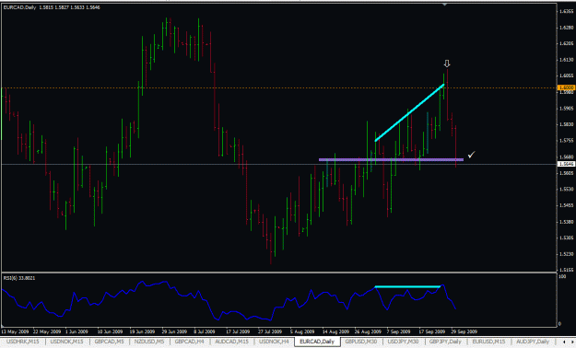Click the 1.6205 price scale value
Image resolution: width=576 pixels, height=348 pixels.
click(x=567, y=43)
